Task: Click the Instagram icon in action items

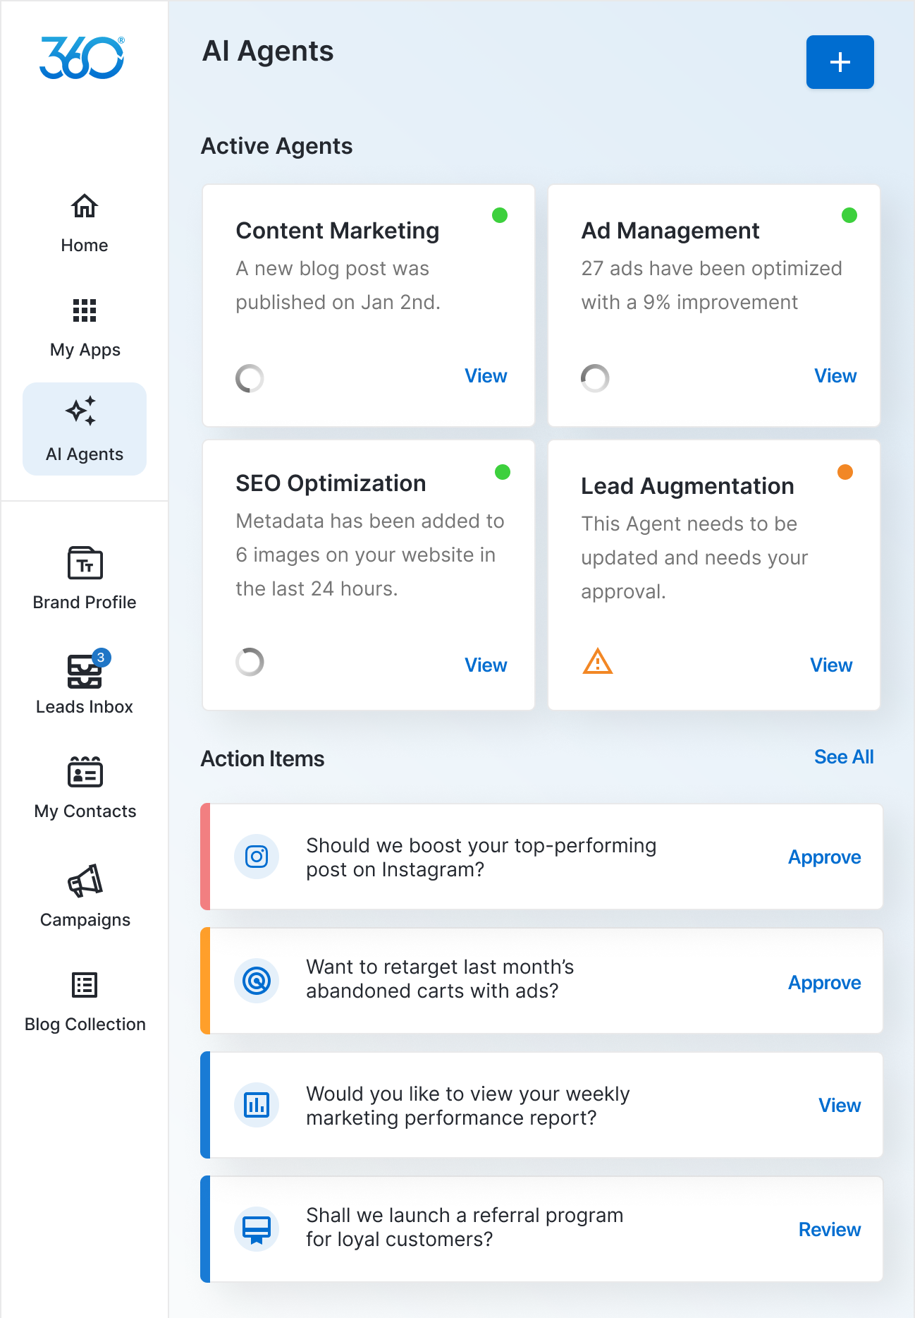Action: (x=257, y=857)
